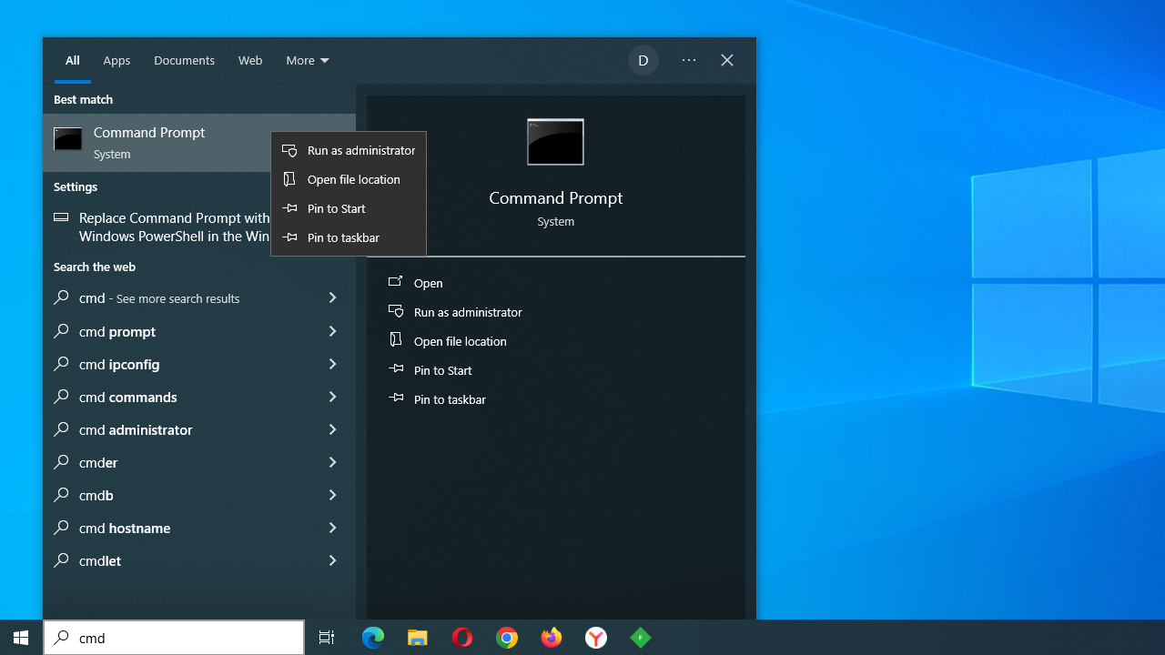Click the user account avatar D
The height and width of the screenshot is (655, 1165).
point(643,61)
